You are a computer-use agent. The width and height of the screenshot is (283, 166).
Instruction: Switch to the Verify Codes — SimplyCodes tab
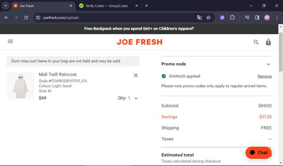[107, 6]
